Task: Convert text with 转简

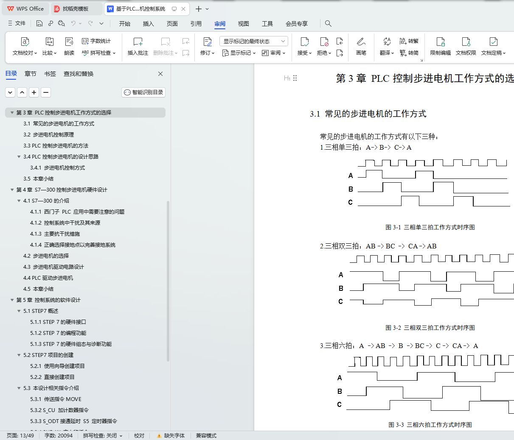Action: coord(409,53)
